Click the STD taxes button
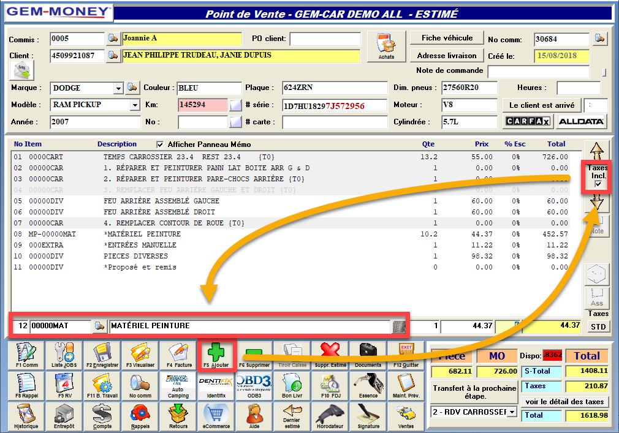619x433 pixels. pyautogui.click(x=598, y=327)
